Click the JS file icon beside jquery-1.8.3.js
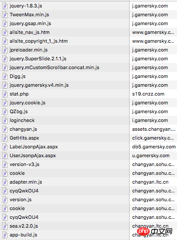The image size is (177, 240). [x=5, y=6]
